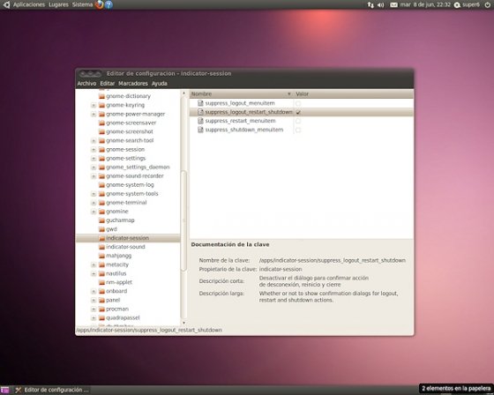This screenshot has height=395, width=494.
Task: Expand the gnome-search-tool tree node
Action: point(94,140)
